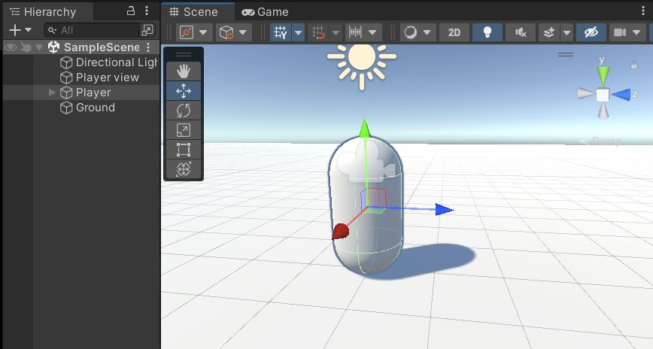Click the tools overlay drag handle
Viewport: 653px width, 349px height.
184,55
